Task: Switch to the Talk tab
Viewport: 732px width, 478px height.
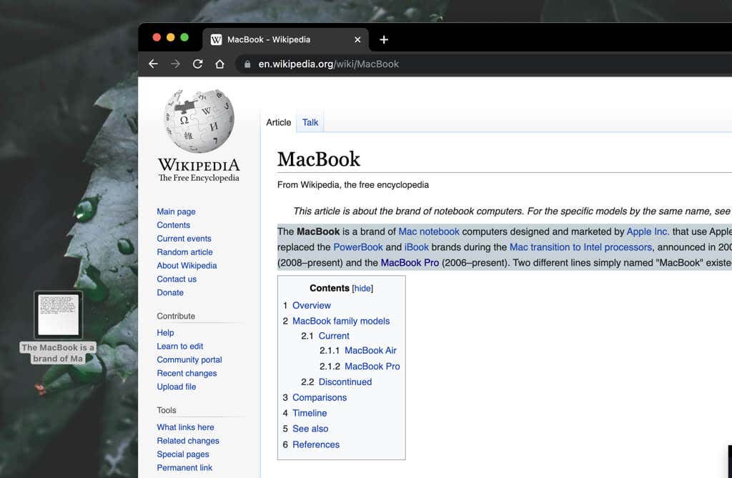Action: (x=310, y=122)
